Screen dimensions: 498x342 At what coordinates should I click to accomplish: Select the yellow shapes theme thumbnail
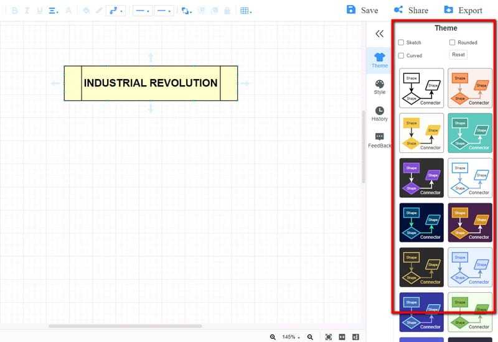pos(421,133)
